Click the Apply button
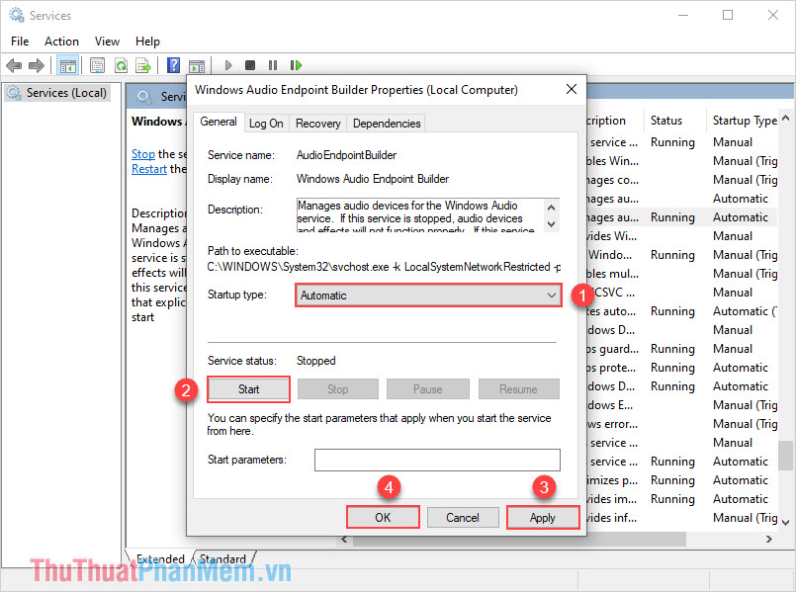 pyautogui.click(x=542, y=518)
